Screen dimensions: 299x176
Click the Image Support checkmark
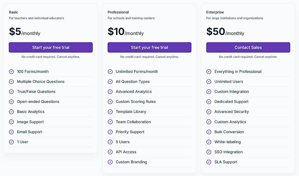(11, 122)
